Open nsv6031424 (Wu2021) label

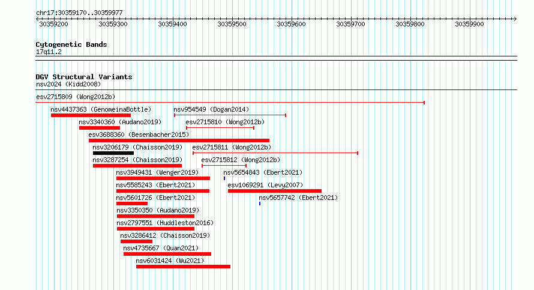[x=170, y=261]
